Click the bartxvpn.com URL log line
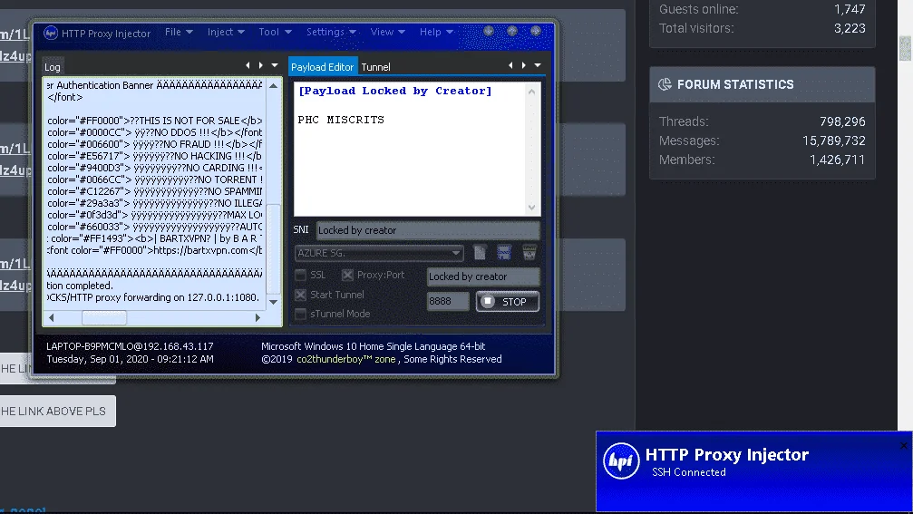The image size is (913, 514). pos(155,250)
